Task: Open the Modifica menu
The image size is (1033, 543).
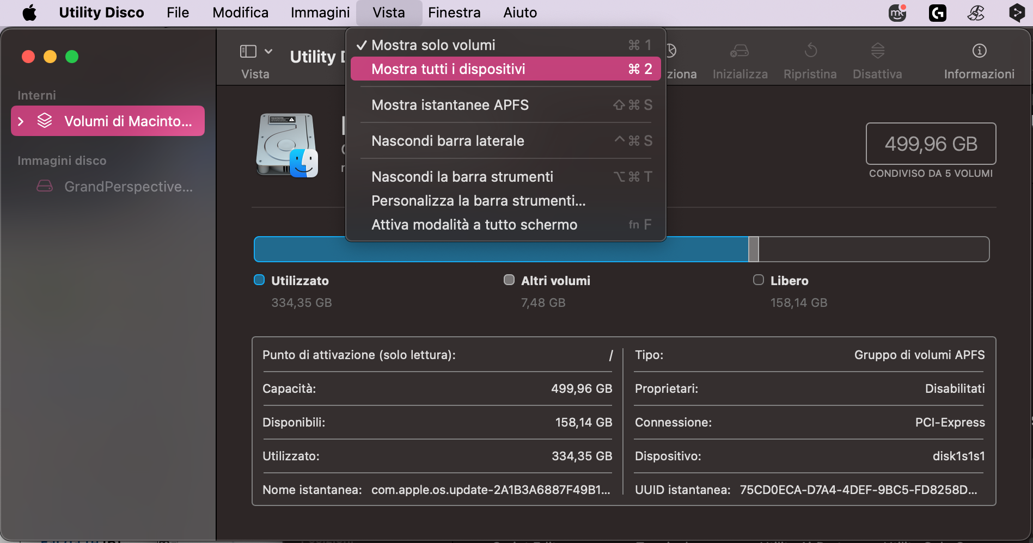Action: click(x=240, y=13)
